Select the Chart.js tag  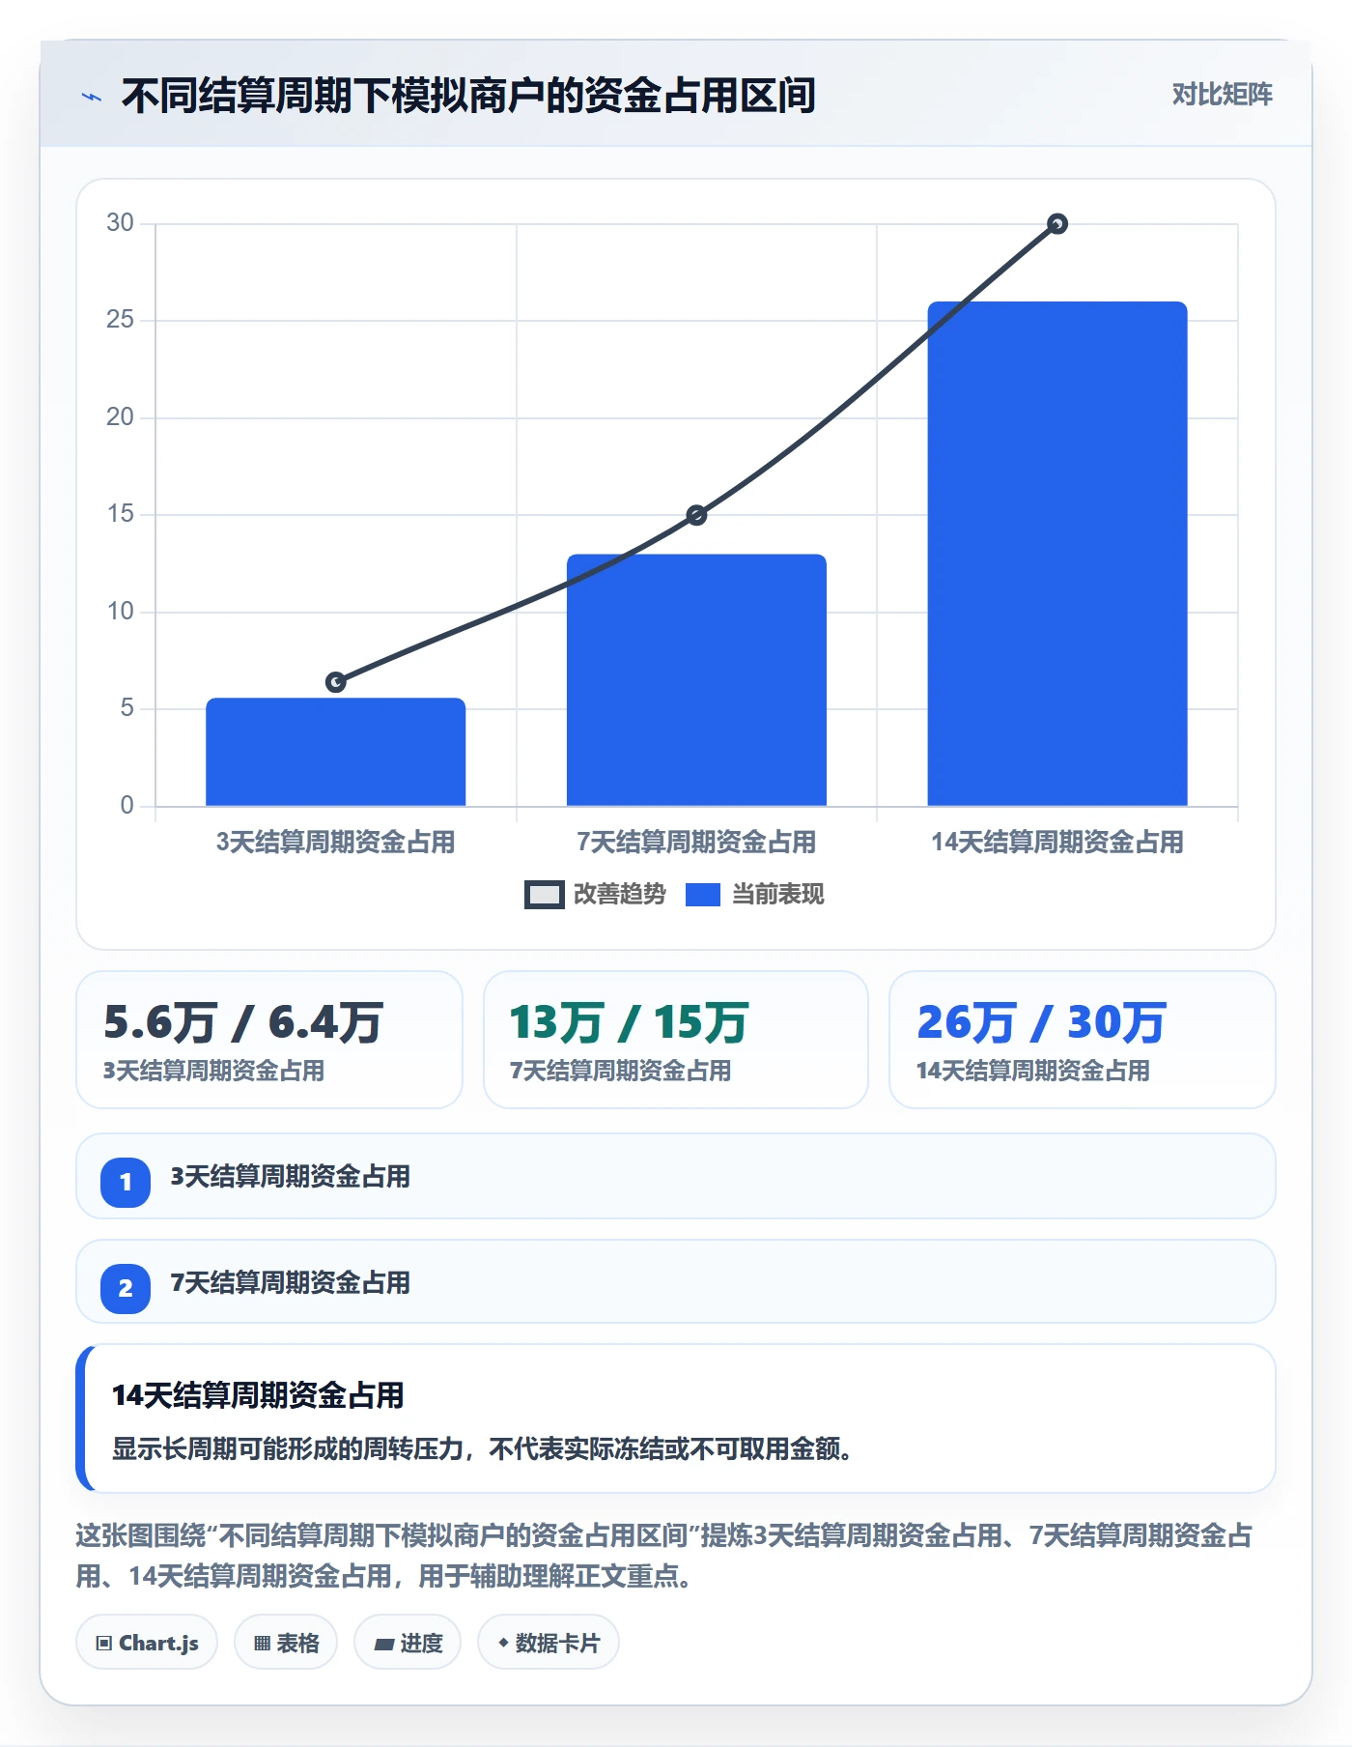pos(147,1643)
